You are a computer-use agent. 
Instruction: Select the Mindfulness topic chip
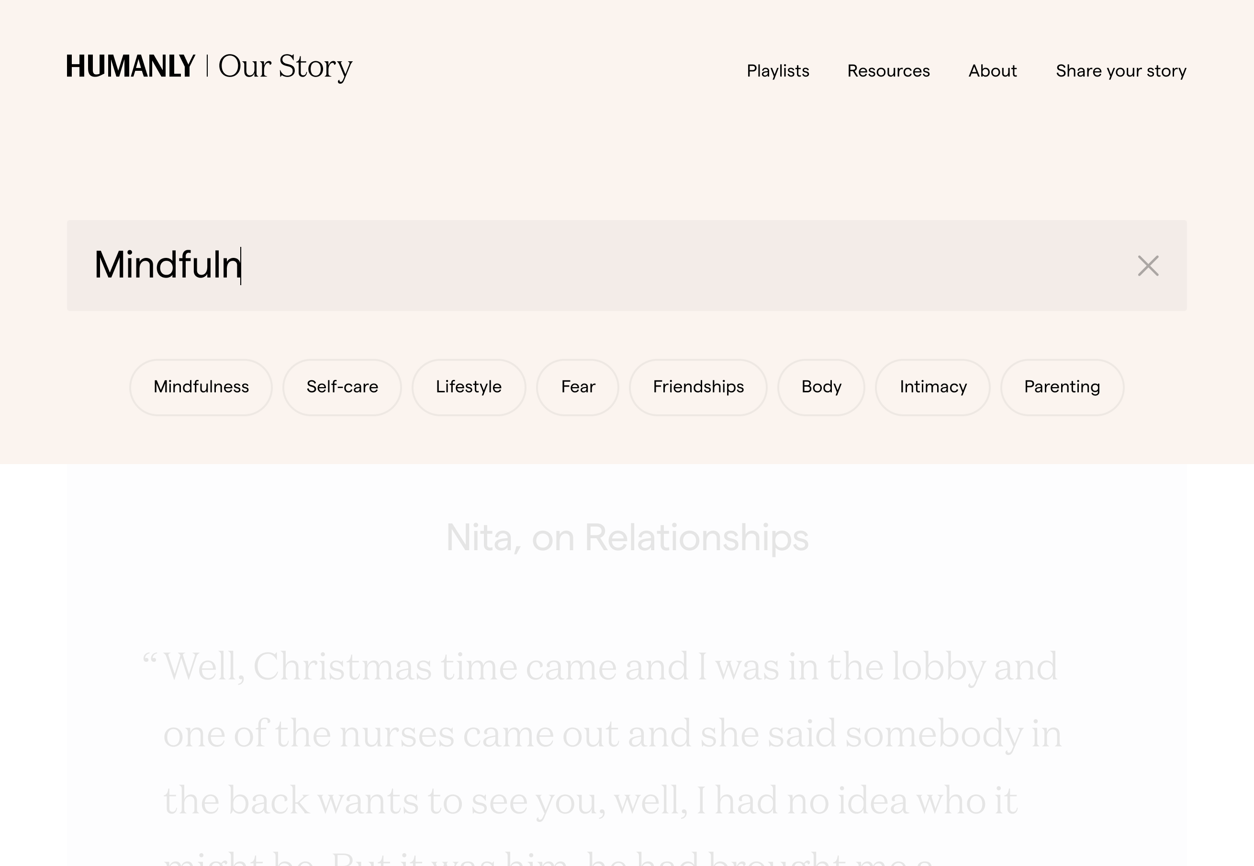(201, 387)
